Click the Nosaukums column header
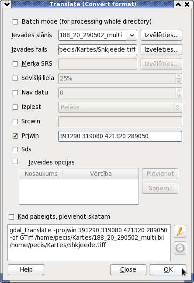Image resolution: width=194 pixels, height=283 pixels. 41,174
